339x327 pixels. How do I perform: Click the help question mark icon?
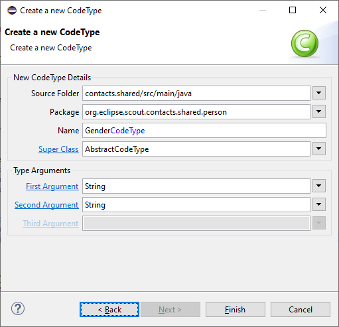(x=18, y=308)
